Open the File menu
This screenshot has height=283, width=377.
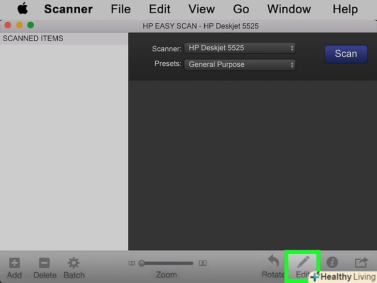(121, 9)
